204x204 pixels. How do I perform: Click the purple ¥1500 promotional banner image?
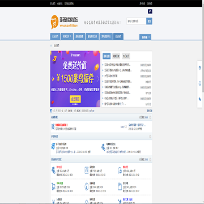75,79
